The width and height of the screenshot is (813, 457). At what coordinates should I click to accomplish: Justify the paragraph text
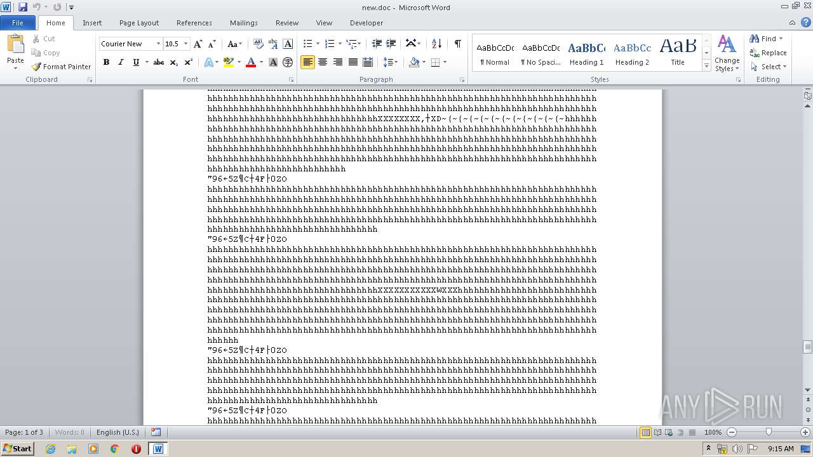(x=353, y=62)
